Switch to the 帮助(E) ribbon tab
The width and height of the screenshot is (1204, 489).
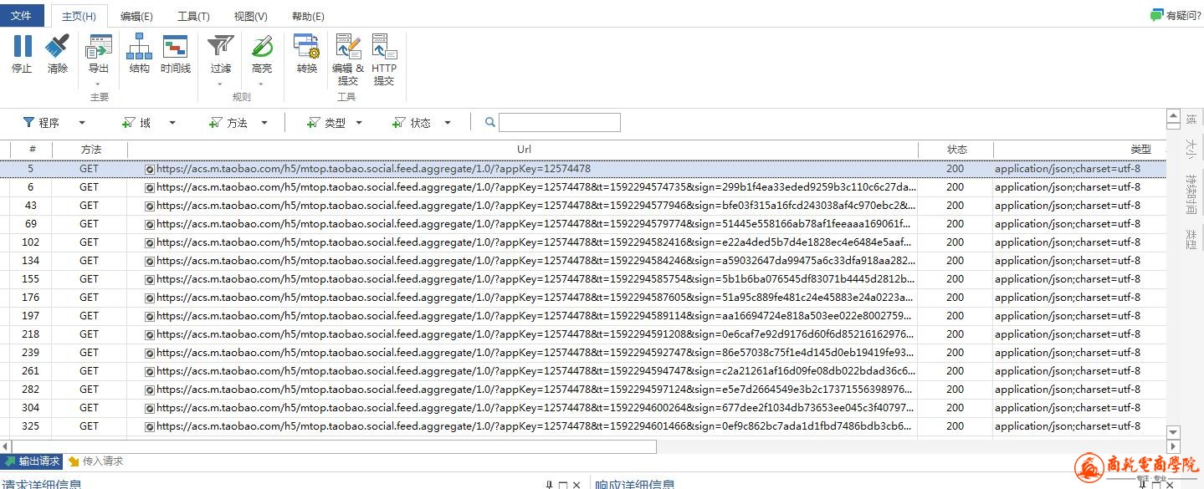(x=308, y=16)
